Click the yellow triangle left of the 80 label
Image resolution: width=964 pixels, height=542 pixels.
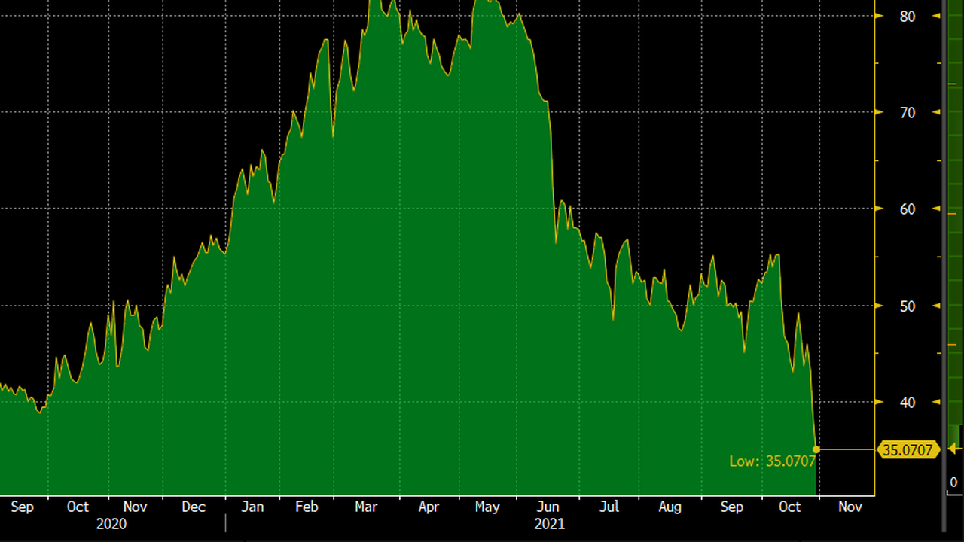[x=879, y=16]
